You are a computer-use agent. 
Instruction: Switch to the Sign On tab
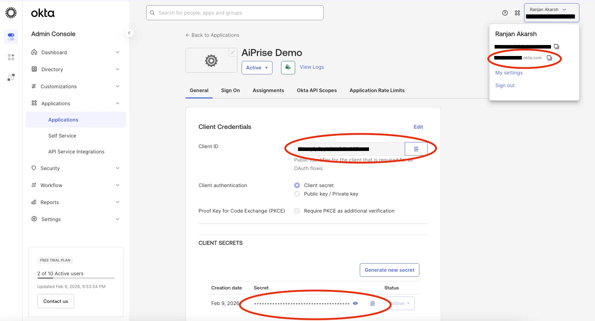click(231, 90)
